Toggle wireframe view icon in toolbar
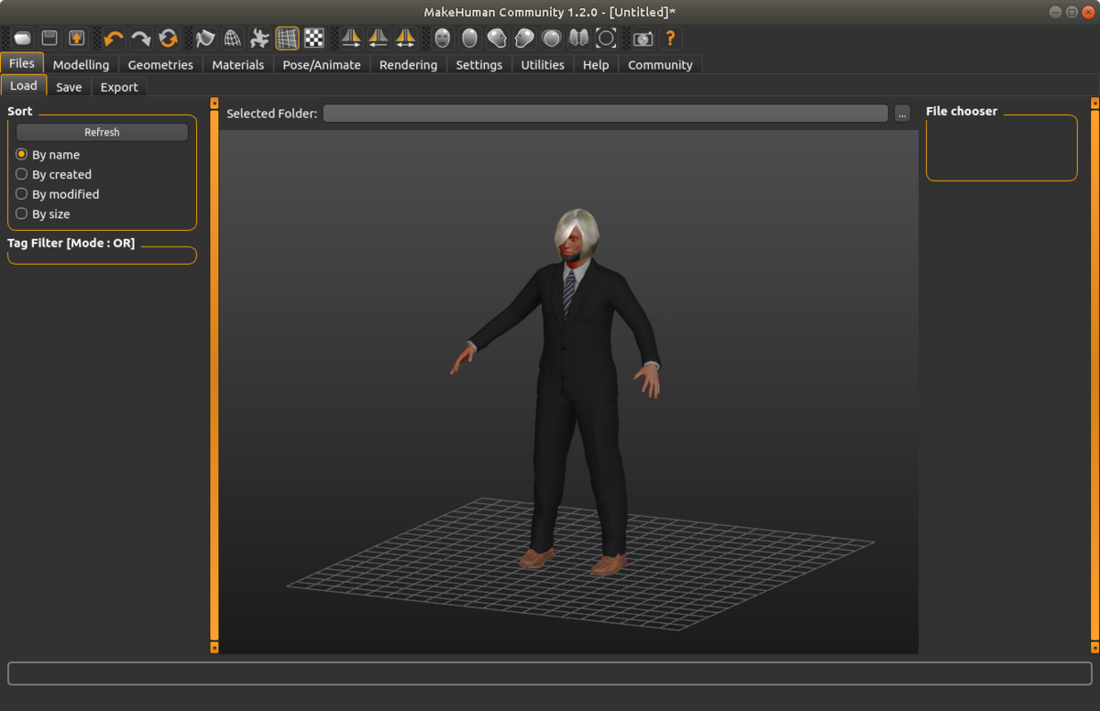Screen dimensions: 1100x711 click(233, 38)
